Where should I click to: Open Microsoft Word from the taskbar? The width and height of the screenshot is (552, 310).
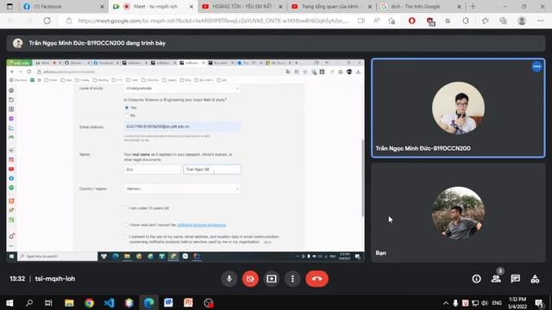(168, 302)
